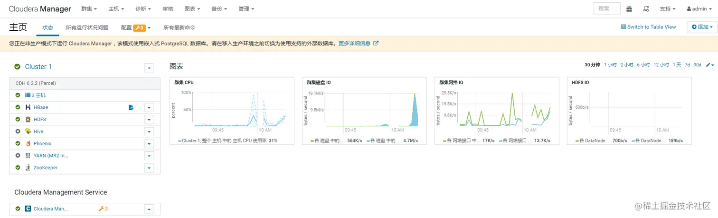Click the YARN service logo icon
This screenshot has height=218, width=718.
[x=28, y=156]
